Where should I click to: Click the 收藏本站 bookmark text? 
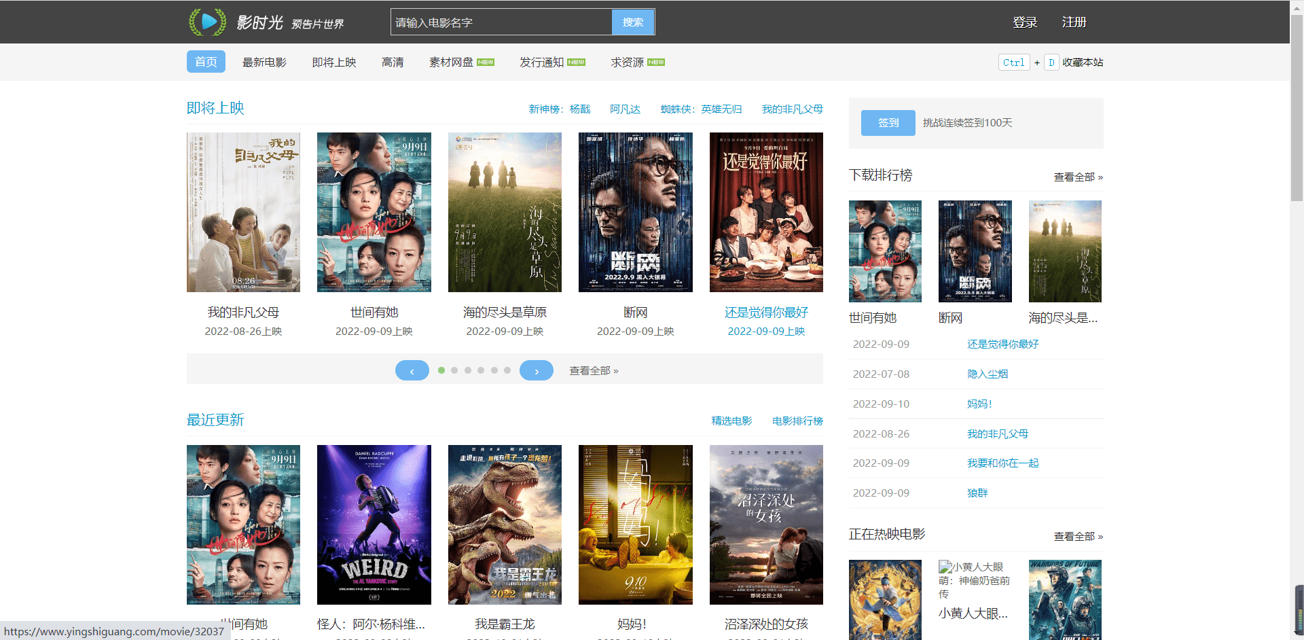[x=1083, y=63]
